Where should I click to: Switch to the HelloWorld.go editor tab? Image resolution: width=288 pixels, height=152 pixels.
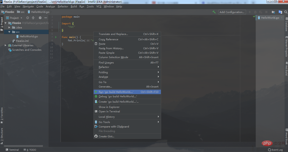coord(270,18)
